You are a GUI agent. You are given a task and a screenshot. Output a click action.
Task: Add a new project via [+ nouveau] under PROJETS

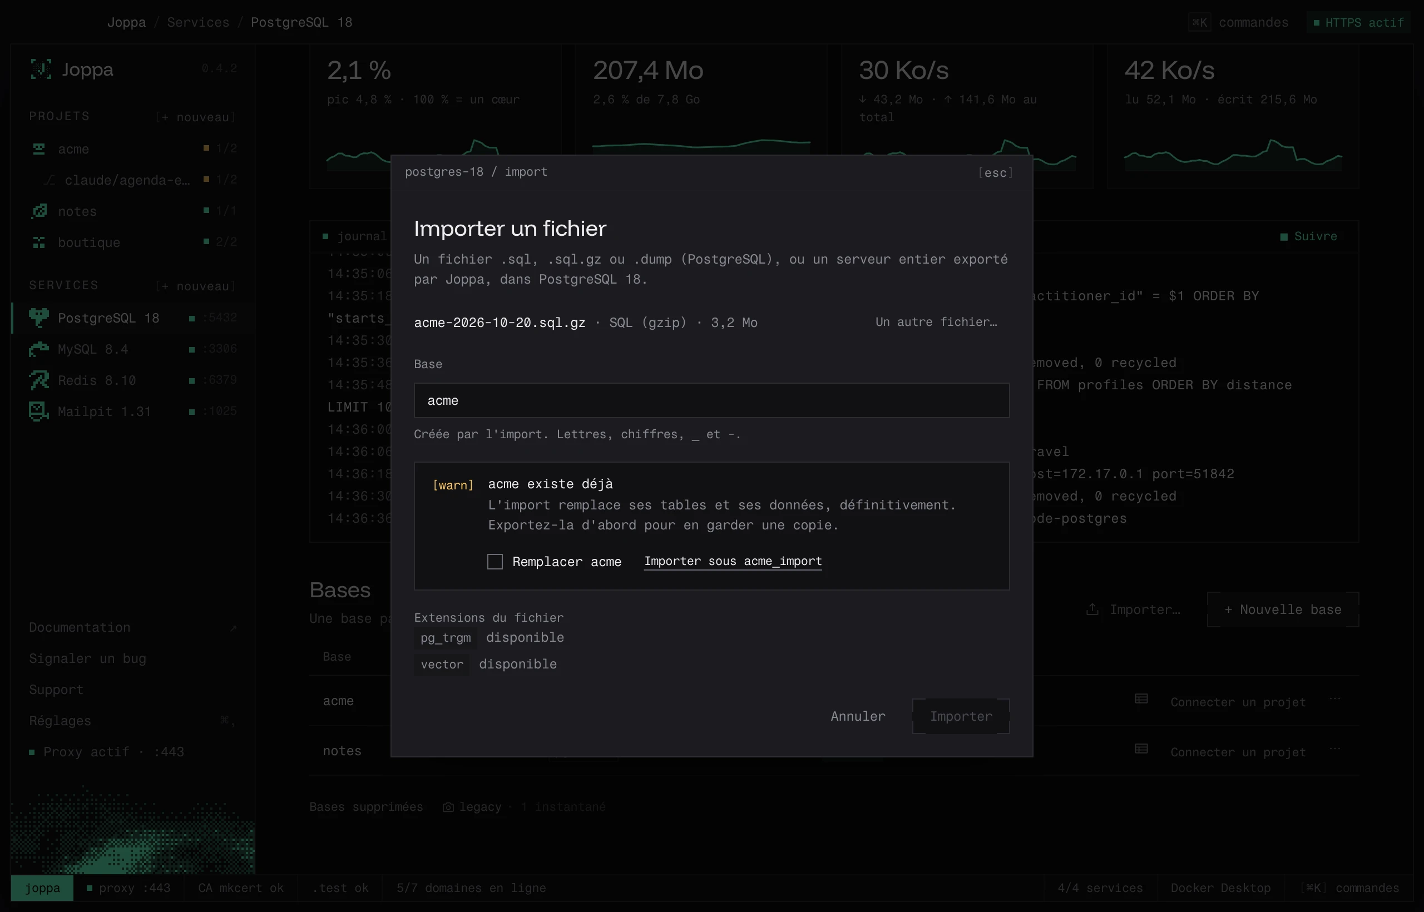[195, 117]
